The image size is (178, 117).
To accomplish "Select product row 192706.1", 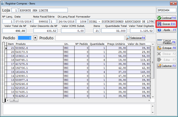I will click(78, 68).
